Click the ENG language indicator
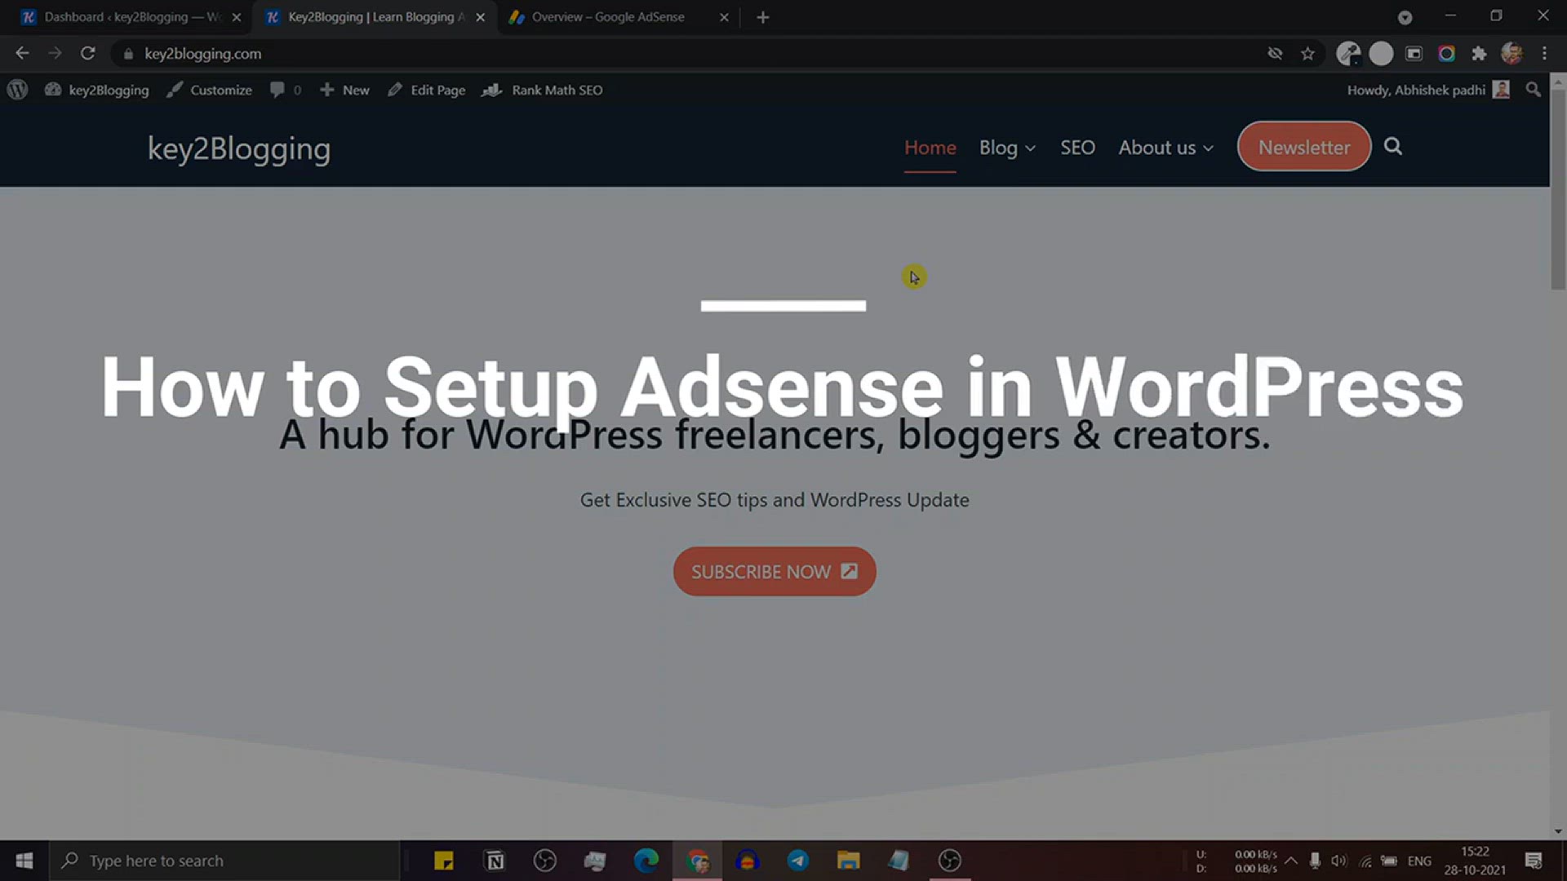The height and width of the screenshot is (881, 1567). [1419, 861]
